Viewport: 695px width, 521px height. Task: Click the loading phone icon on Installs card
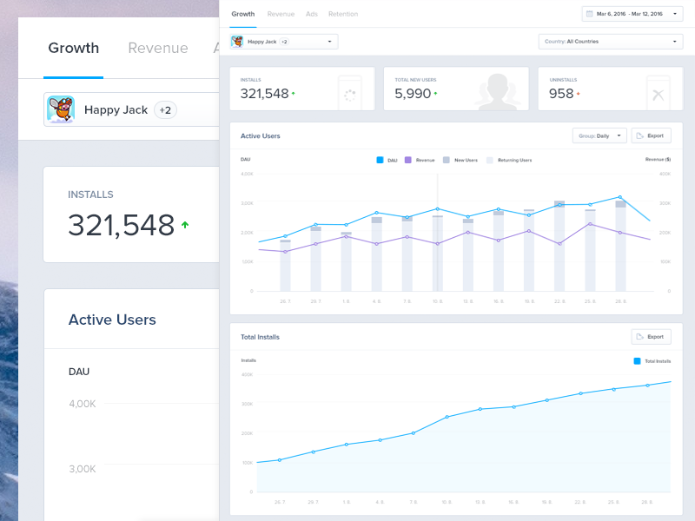click(350, 95)
